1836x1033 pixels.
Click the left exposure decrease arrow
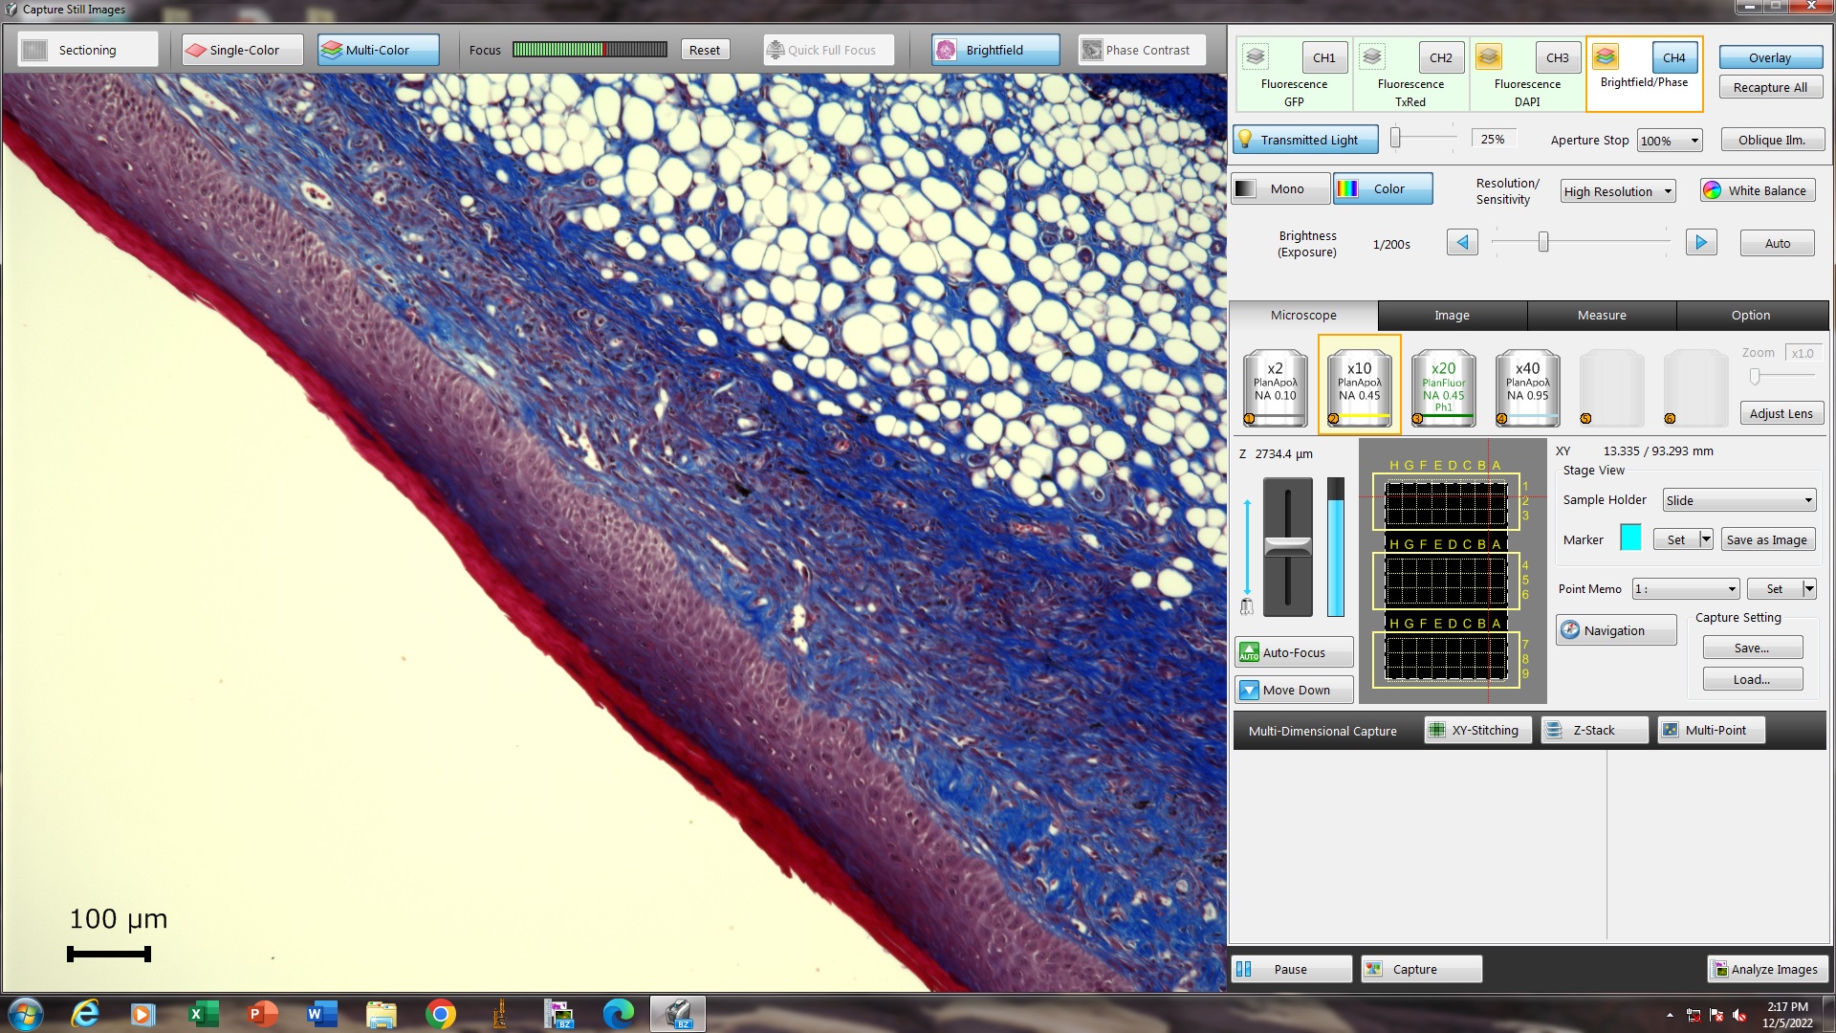click(1462, 243)
